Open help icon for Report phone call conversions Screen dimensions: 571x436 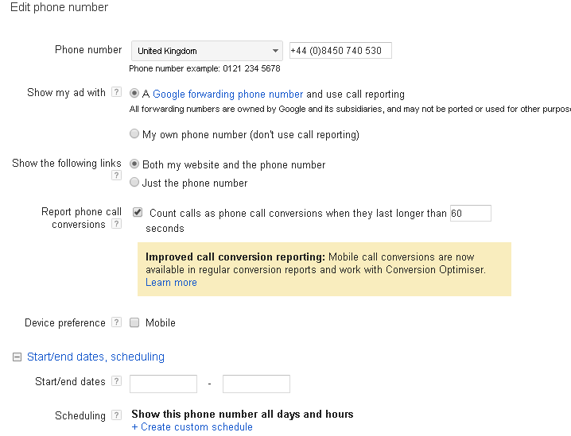(x=117, y=225)
